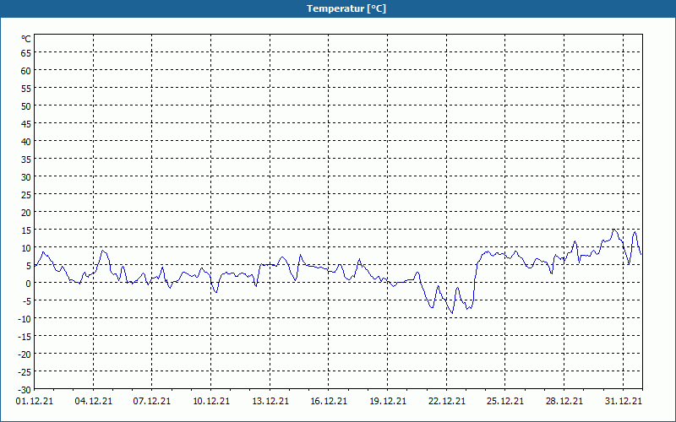Viewport: 676px width, 422px height.
Task: Click the 13.12.21 date label
Action: click(x=270, y=401)
